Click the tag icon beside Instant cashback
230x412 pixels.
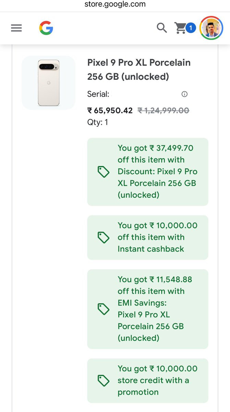pyautogui.click(x=104, y=237)
